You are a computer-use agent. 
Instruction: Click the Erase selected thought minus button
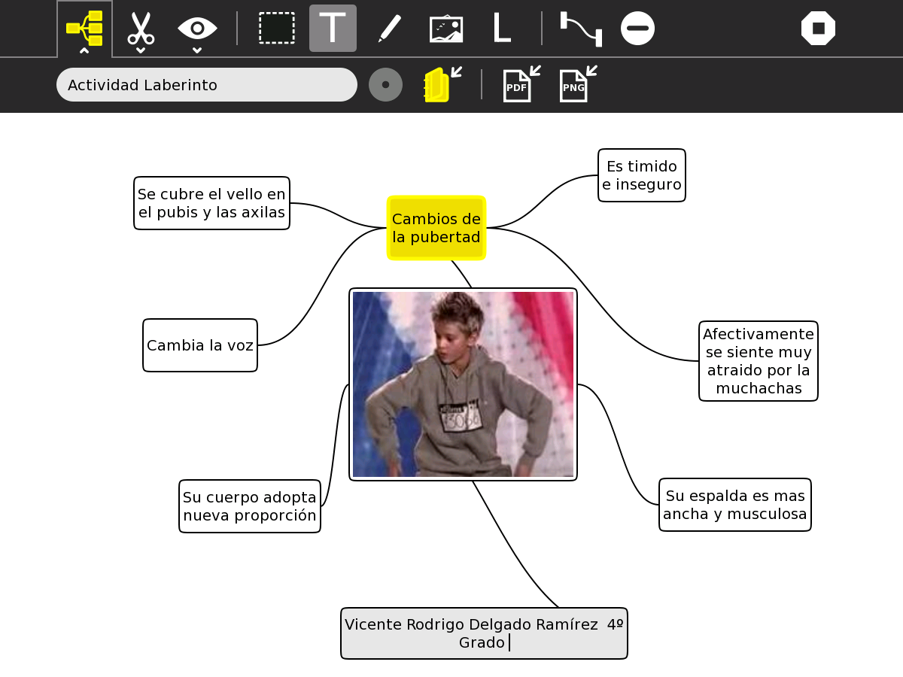(x=637, y=28)
